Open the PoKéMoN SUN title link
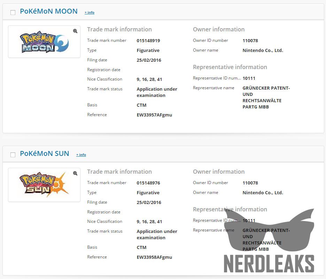Image resolution: width=326 pixels, height=279 pixels. click(45, 153)
